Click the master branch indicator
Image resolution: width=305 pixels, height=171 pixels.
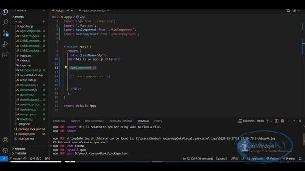click(x=16, y=158)
